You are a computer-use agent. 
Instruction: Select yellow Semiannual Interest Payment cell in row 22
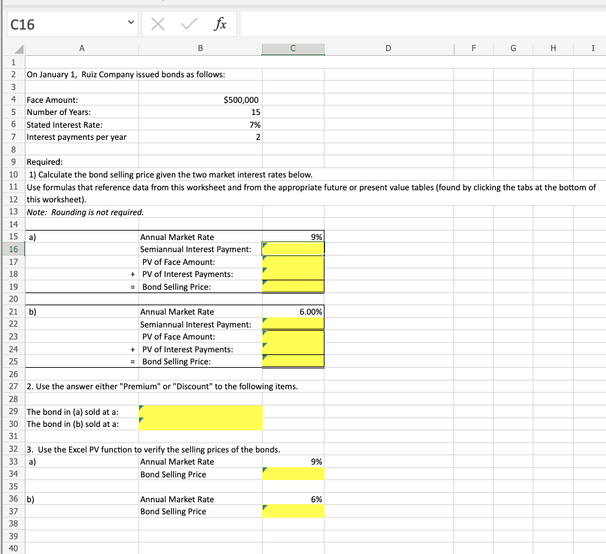pos(293,324)
